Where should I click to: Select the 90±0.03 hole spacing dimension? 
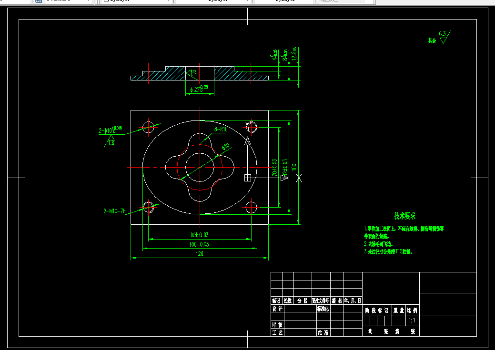pyautogui.click(x=199, y=235)
